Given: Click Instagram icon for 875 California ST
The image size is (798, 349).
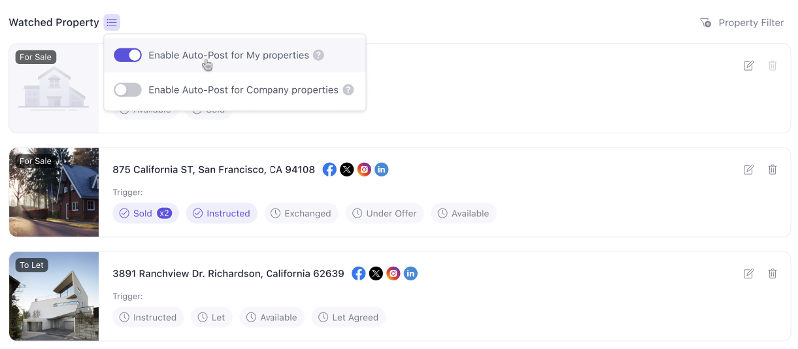Looking at the screenshot, I should [365, 170].
